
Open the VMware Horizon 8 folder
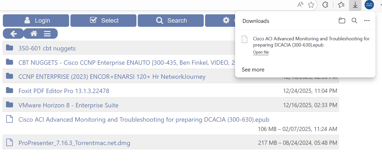click(68, 105)
